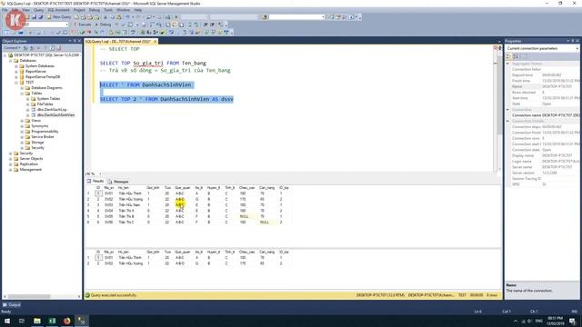
Task: Select the Storage folder
Action: [37, 143]
